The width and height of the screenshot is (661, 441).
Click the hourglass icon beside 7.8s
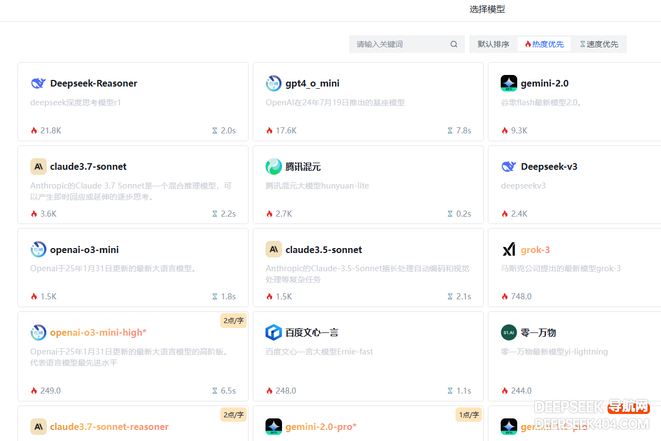[450, 131]
